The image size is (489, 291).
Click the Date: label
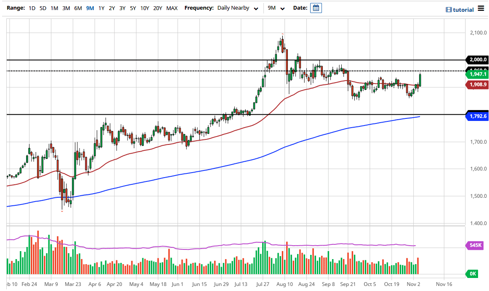point(300,8)
